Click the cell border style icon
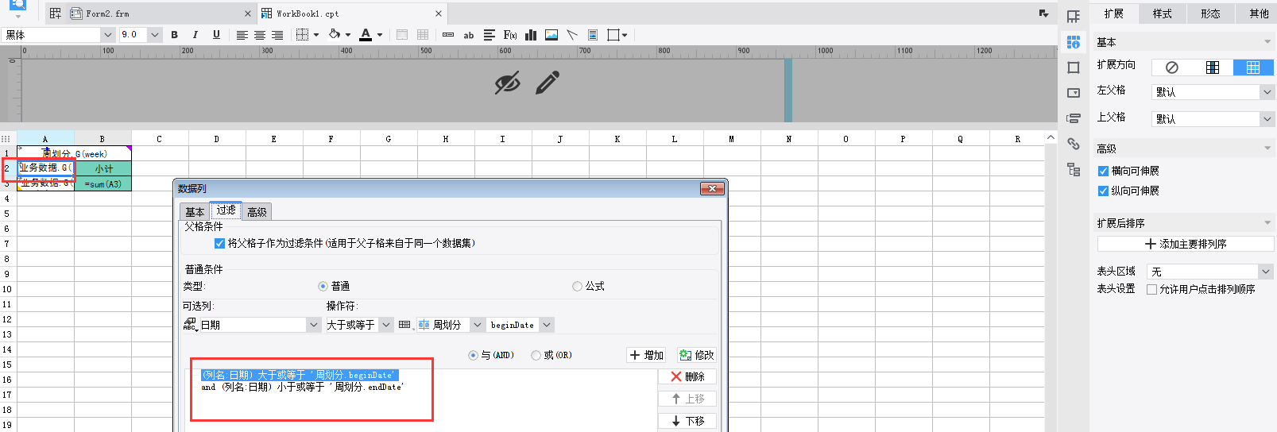 click(303, 35)
